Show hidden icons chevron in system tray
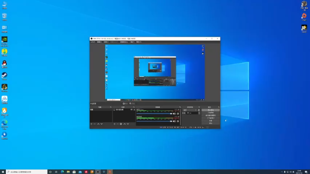This screenshot has width=310, height=174. pos(282,172)
